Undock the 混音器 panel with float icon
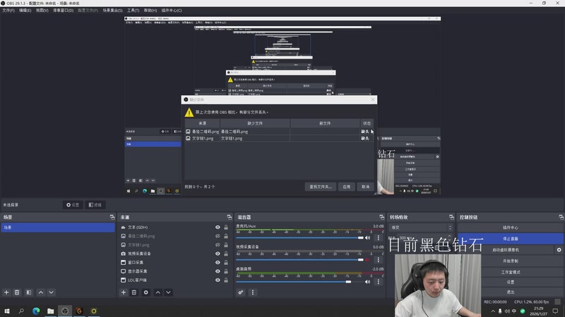 (x=381, y=217)
